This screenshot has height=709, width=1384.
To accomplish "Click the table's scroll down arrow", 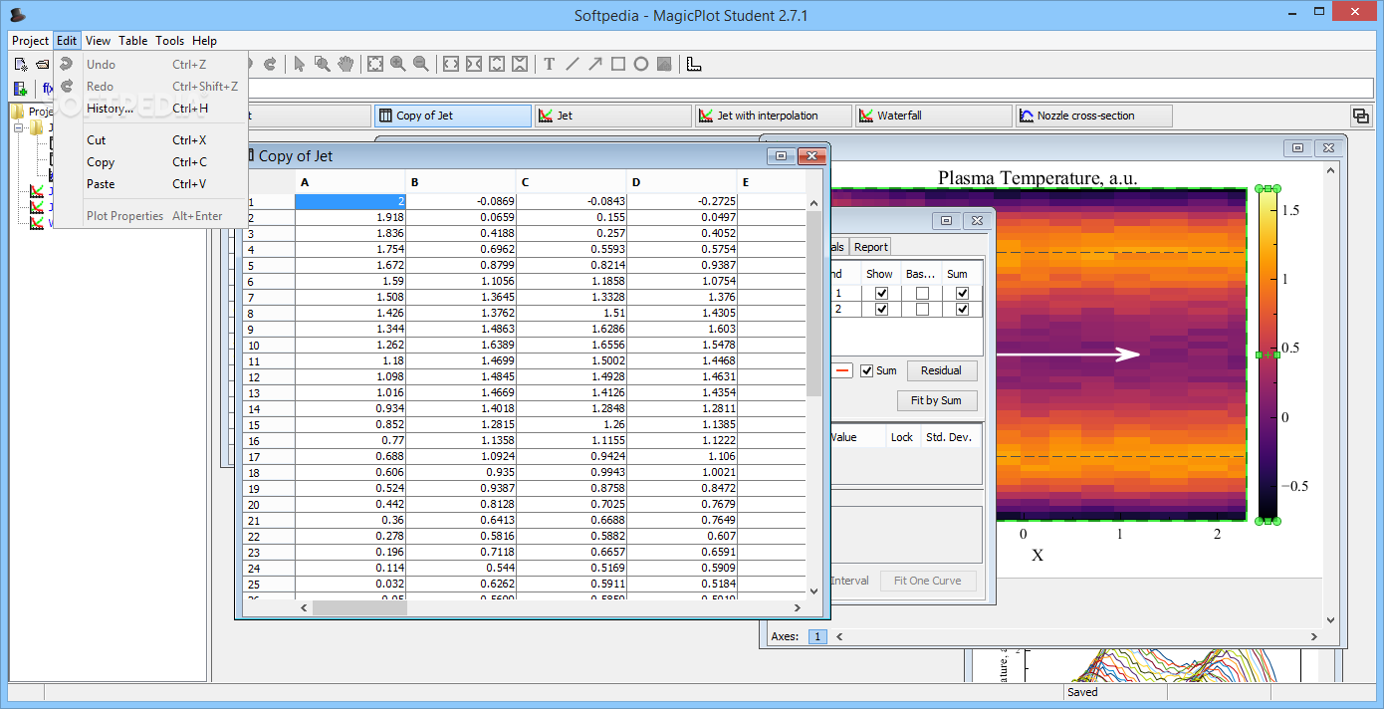I will 813,591.
